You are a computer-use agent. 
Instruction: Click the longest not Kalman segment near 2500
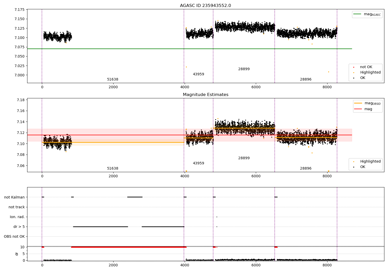coord(135,197)
